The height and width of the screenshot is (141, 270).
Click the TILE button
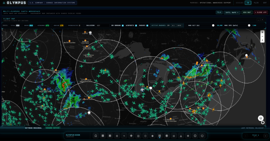pos(219,13)
